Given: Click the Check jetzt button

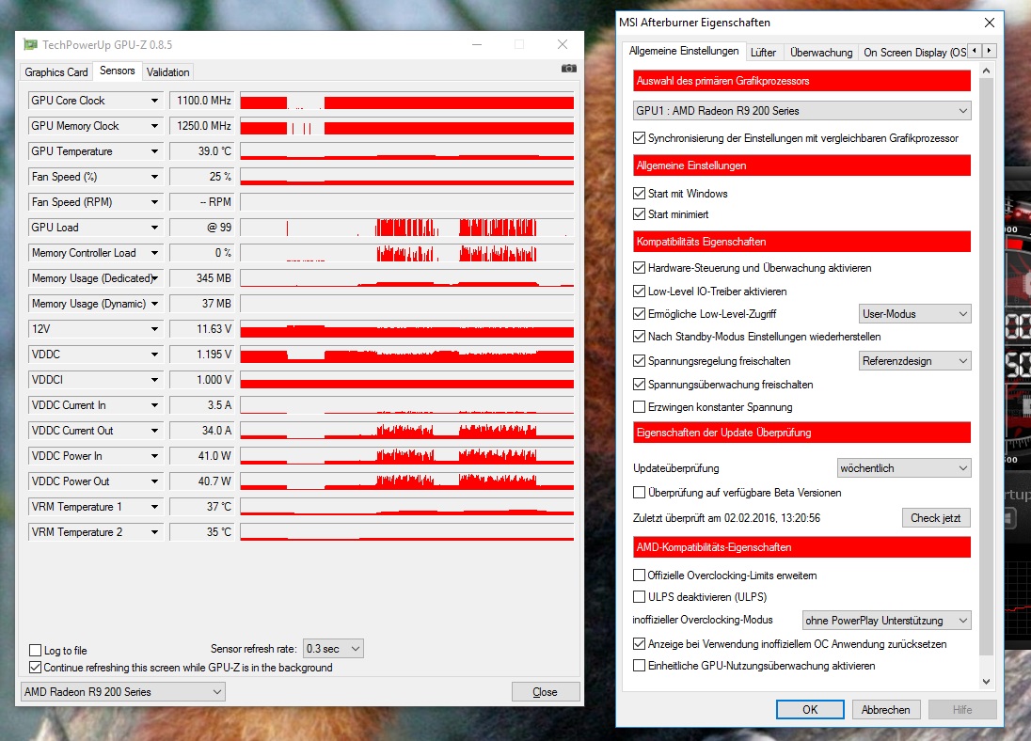Looking at the screenshot, I should click(936, 518).
